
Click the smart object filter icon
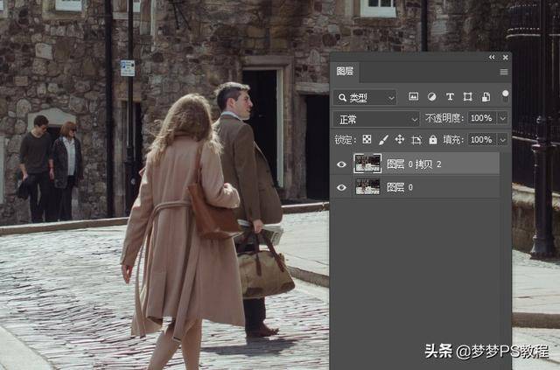tap(486, 97)
